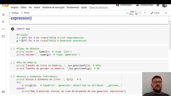
Task: Run the 'Tipos de objetos' cell bracket
Action: (x=13, y=49)
